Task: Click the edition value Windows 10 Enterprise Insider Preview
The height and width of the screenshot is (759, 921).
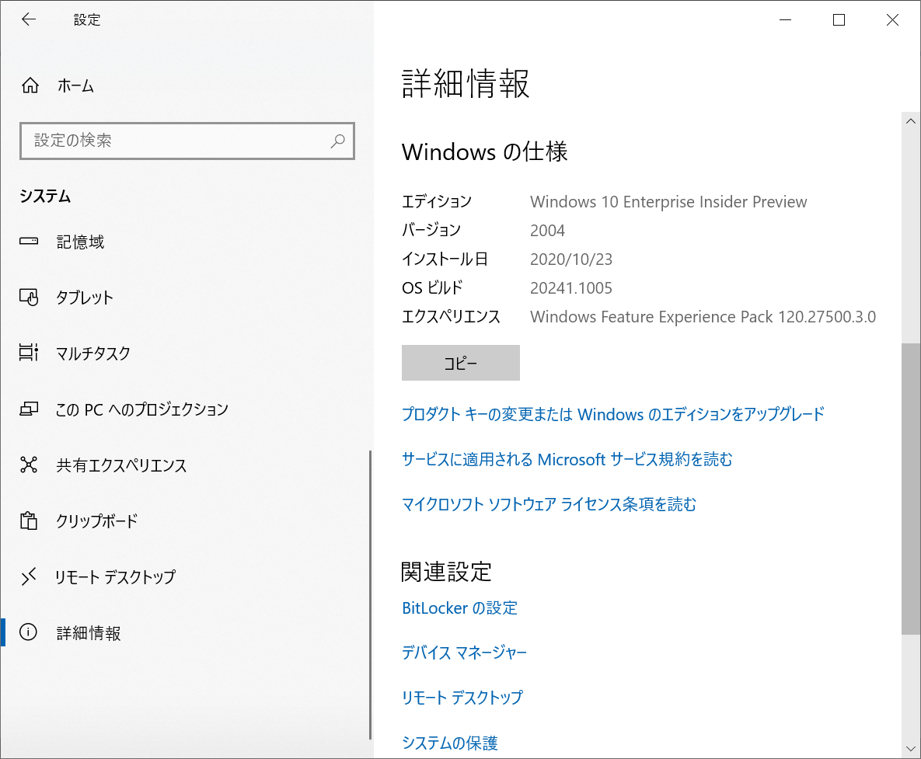Action: click(668, 202)
